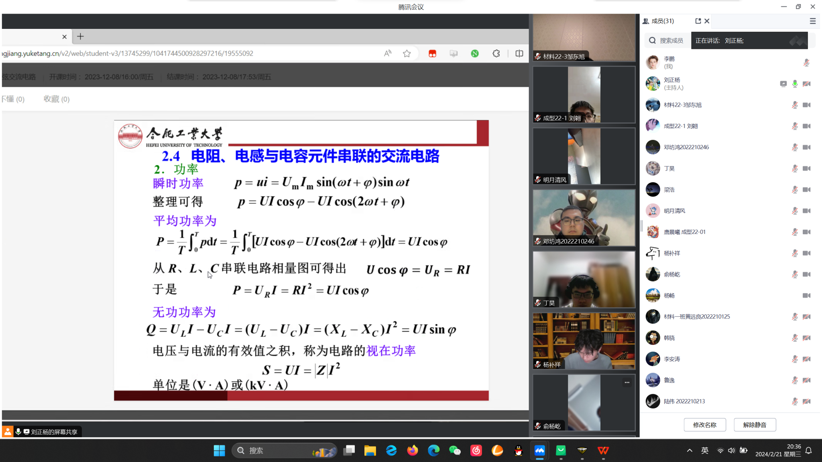Open WeChat from the taskbar
Image resolution: width=822 pixels, height=462 pixels.
point(455,451)
